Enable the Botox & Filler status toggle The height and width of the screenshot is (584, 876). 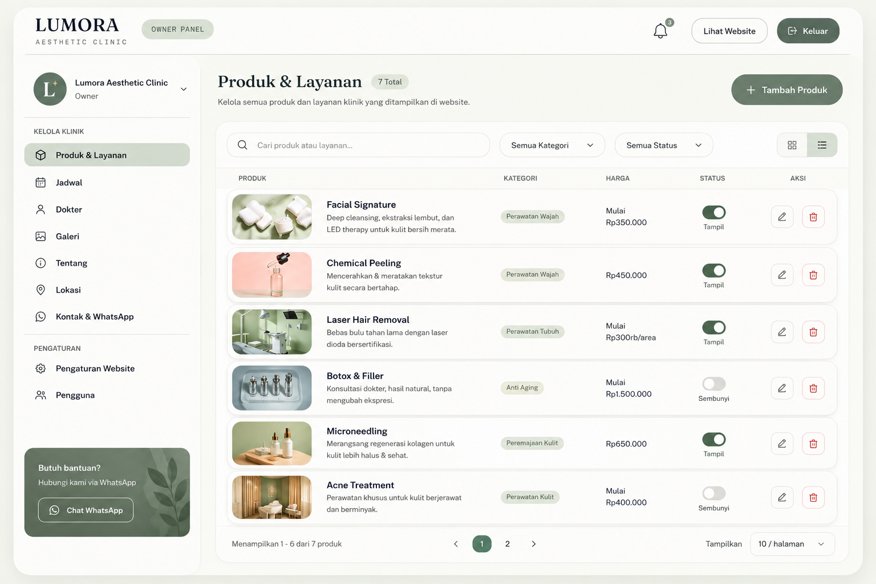pos(713,384)
